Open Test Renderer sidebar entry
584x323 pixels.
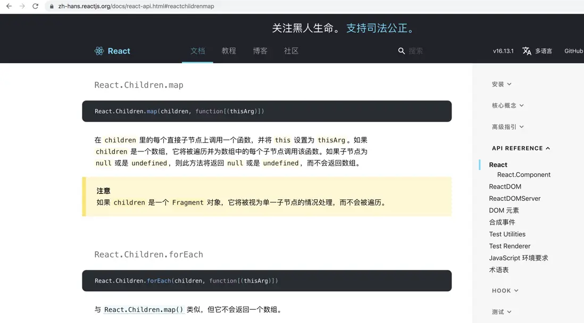pos(510,246)
